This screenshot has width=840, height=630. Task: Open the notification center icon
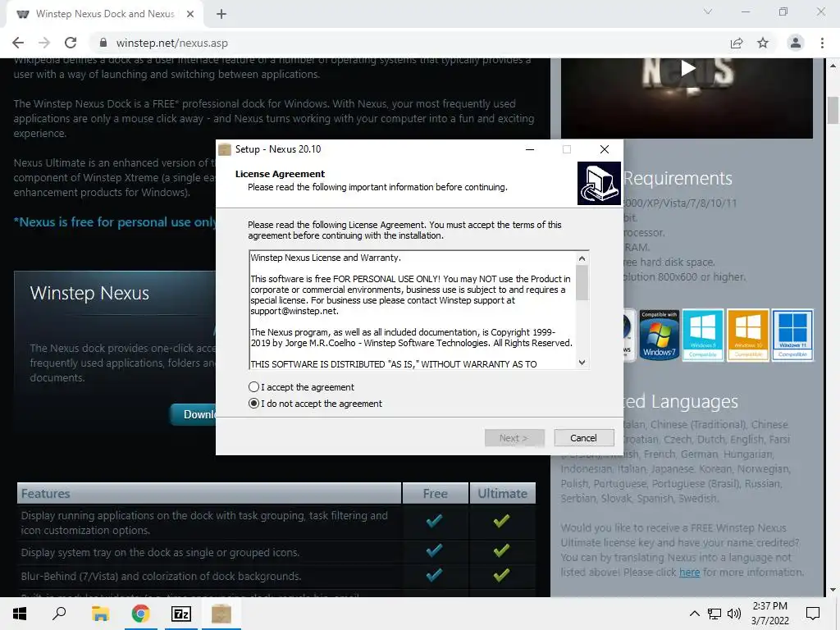813,614
